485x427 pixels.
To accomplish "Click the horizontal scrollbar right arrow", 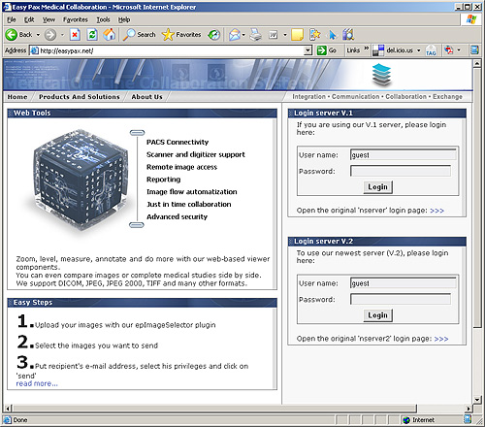I will [x=469, y=409].
